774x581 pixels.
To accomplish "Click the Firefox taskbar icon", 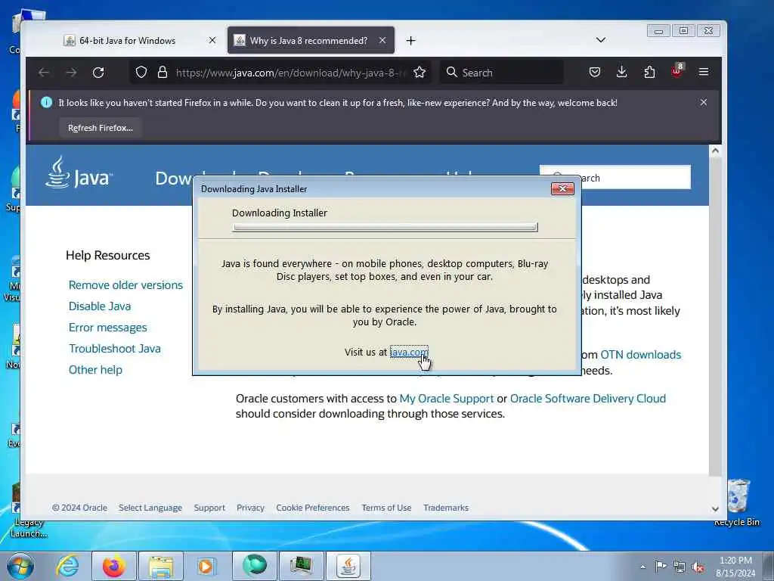I will tap(114, 566).
